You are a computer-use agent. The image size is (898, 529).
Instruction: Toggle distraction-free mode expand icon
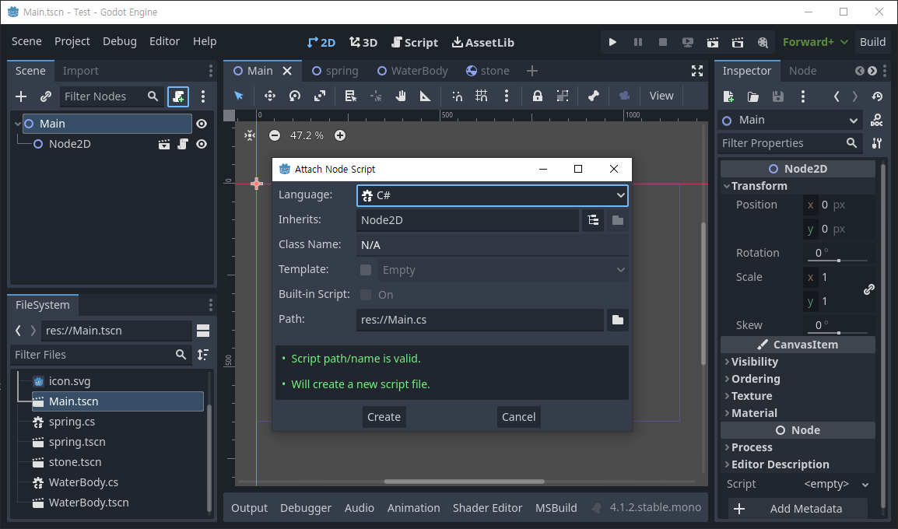tap(697, 71)
